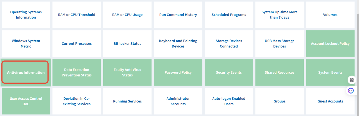Deselect User Access Control UAC tile

coord(26,101)
